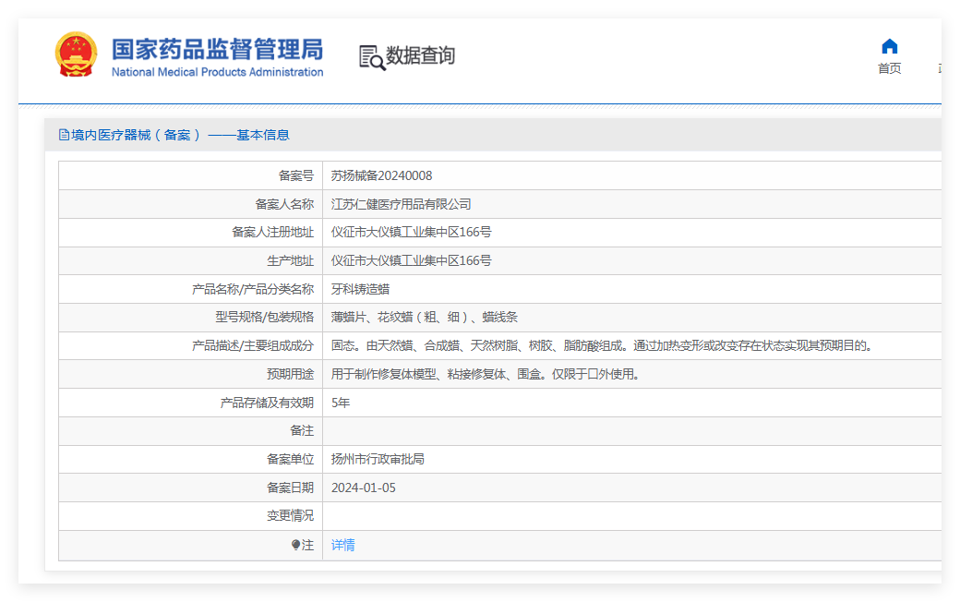Select production address value in 生产地址 row
The image size is (960, 602).
411,261
